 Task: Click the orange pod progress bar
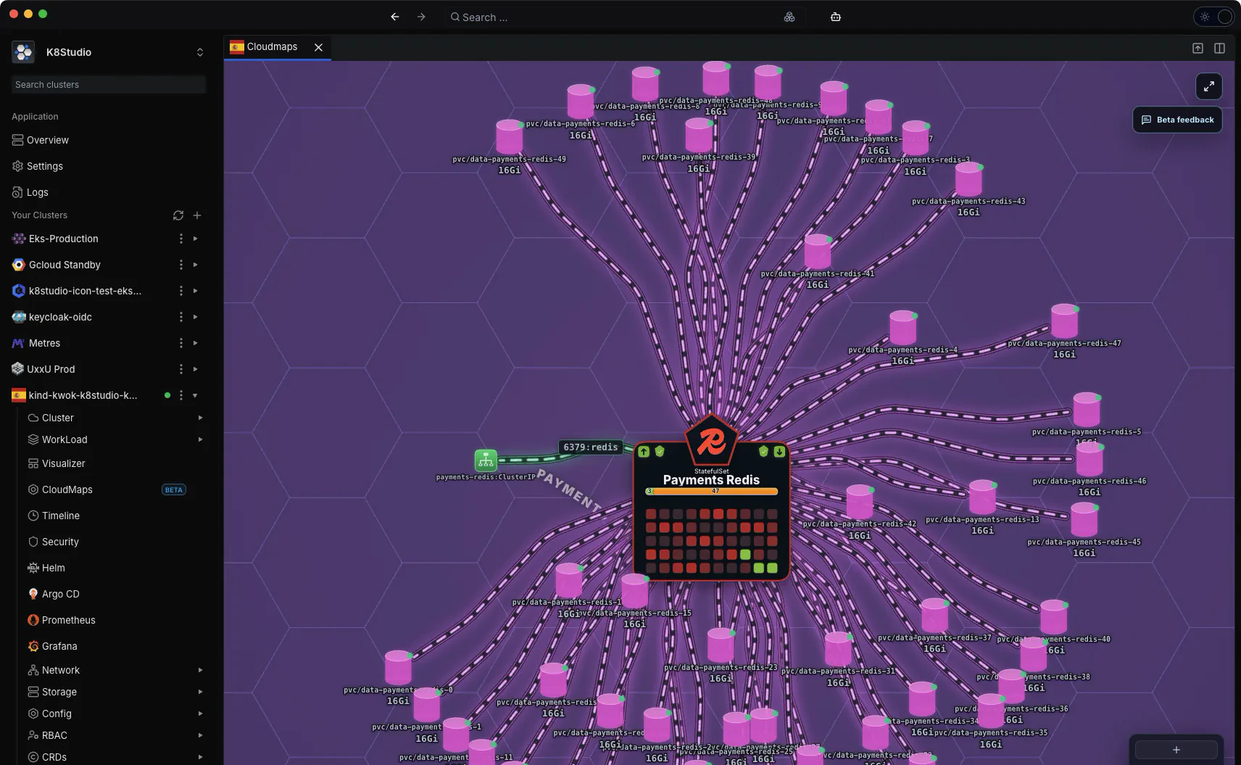(712, 491)
